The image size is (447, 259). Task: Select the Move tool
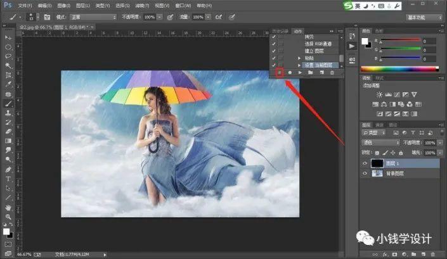[x=8, y=37]
